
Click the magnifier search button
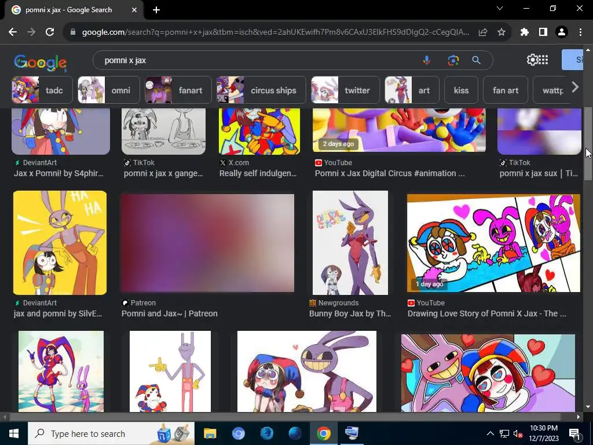coord(477,60)
